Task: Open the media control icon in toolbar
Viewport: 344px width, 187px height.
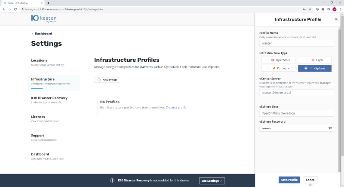Action: (x=329, y=9)
